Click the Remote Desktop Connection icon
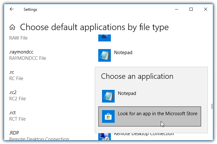217x144 pixels. click(105, 136)
